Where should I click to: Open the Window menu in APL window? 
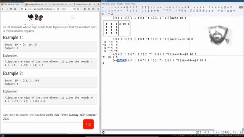[120, 4]
